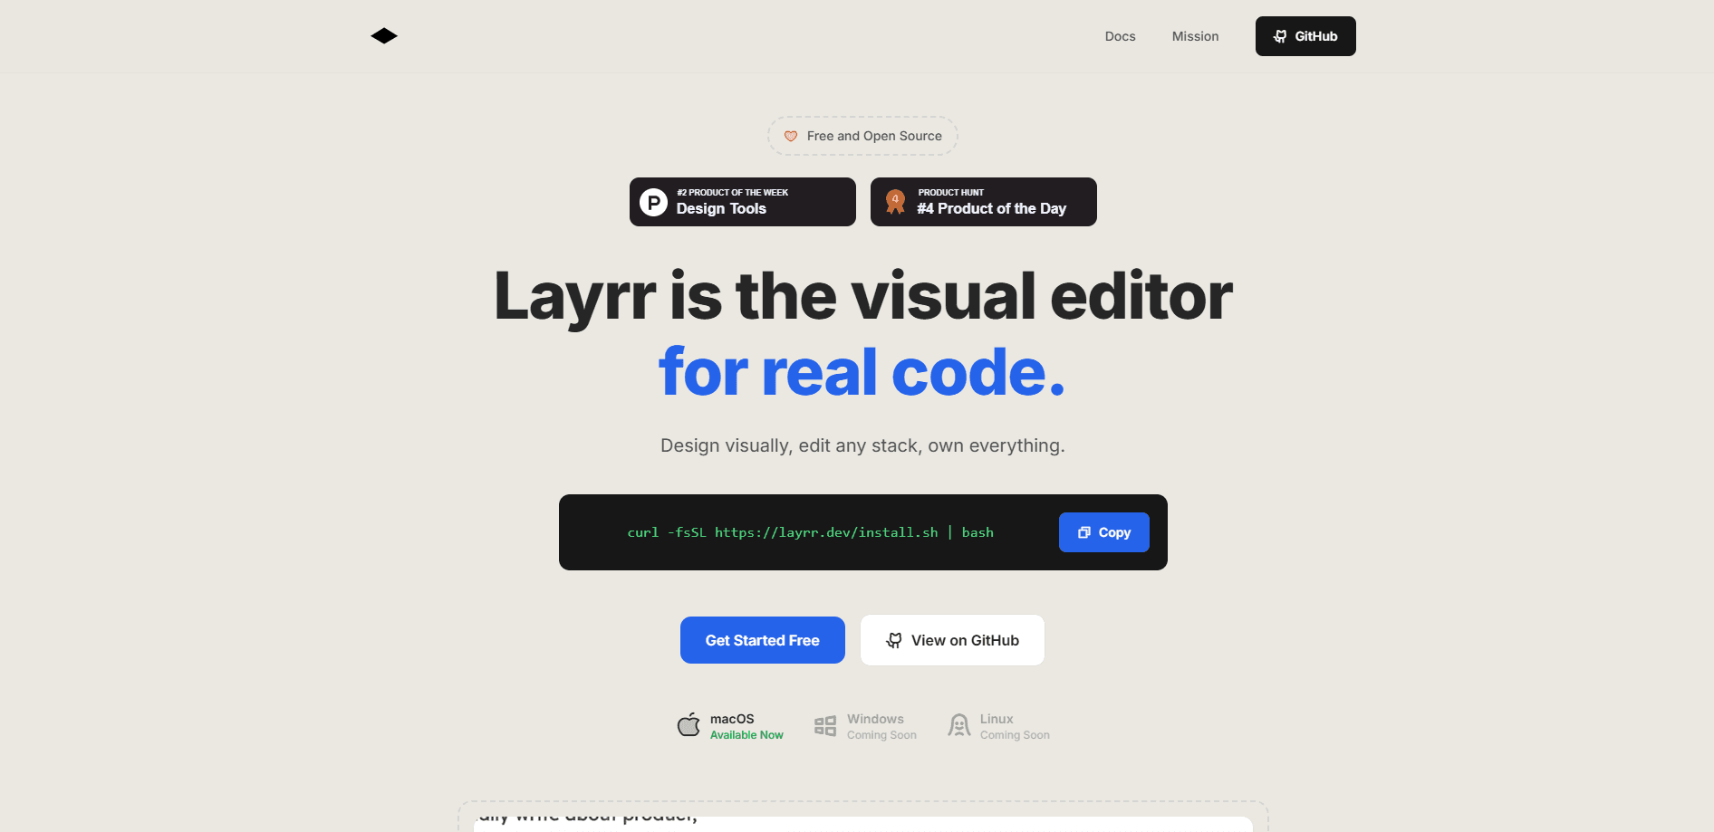Image resolution: width=1714 pixels, height=832 pixels.
Task: Select the curl install command text
Action: [811, 532]
